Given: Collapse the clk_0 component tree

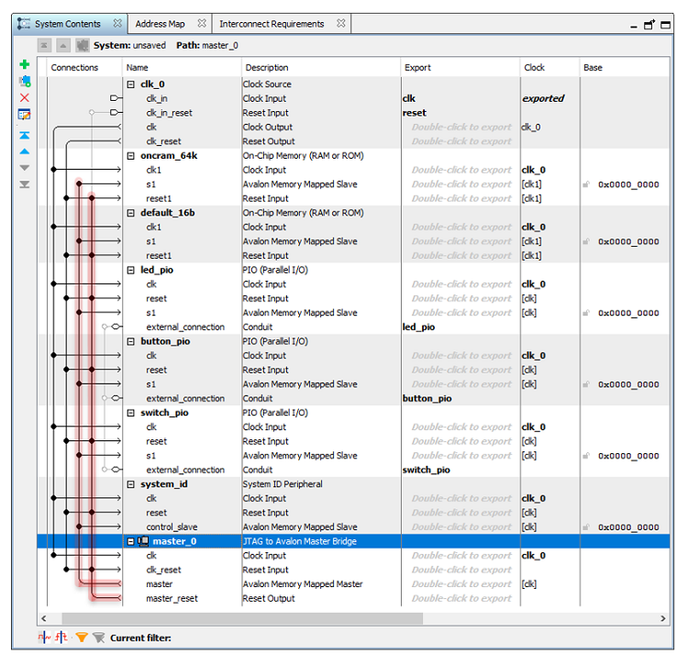Looking at the screenshot, I should point(131,84).
